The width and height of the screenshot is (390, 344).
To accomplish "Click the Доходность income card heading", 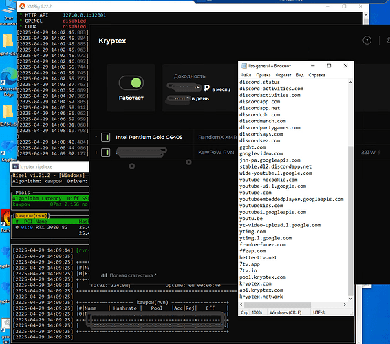I will (x=190, y=76).
